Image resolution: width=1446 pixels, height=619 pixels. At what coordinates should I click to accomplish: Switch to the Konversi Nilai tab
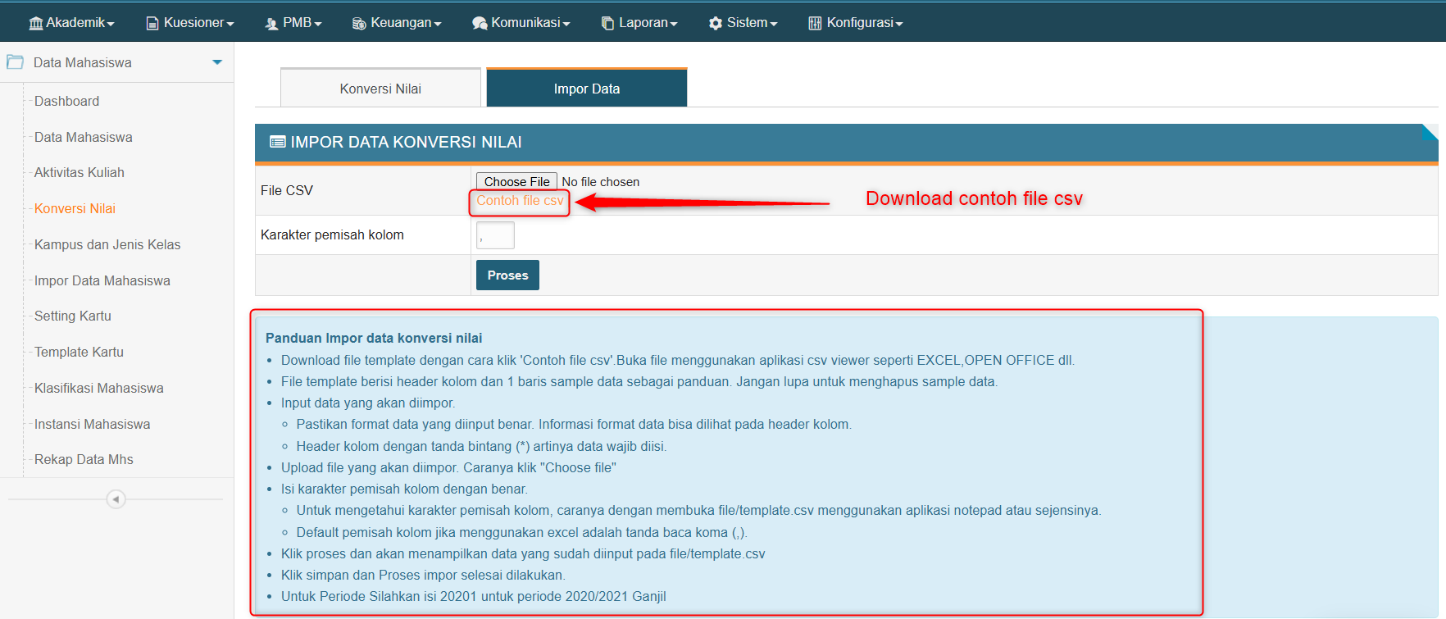pos(380,89)
